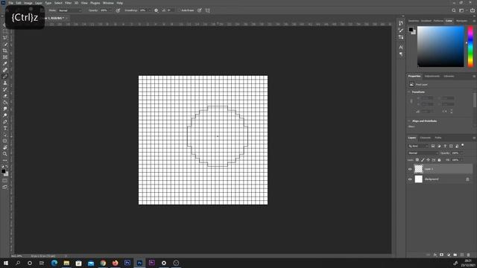Open the Windows Start menu
Image resolution: width=477 pixels, height=268 pixels.
[x=6, y=263]
